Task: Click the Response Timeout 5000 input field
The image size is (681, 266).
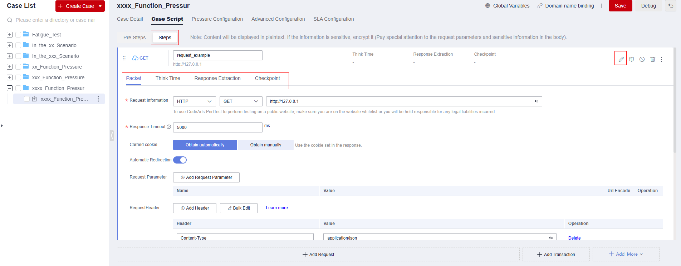Action: [x=217, y=127]
